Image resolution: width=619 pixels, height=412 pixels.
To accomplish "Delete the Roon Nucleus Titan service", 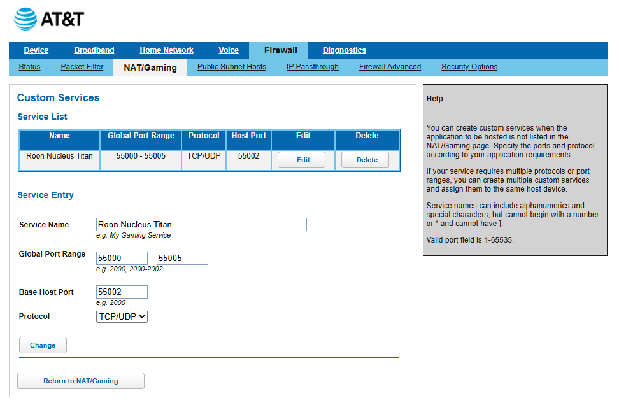I will pos(367,160).
